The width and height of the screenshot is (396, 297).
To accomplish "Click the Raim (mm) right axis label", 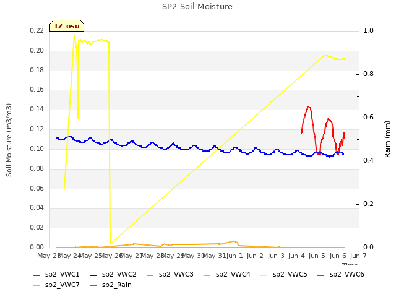I will 387,139.
